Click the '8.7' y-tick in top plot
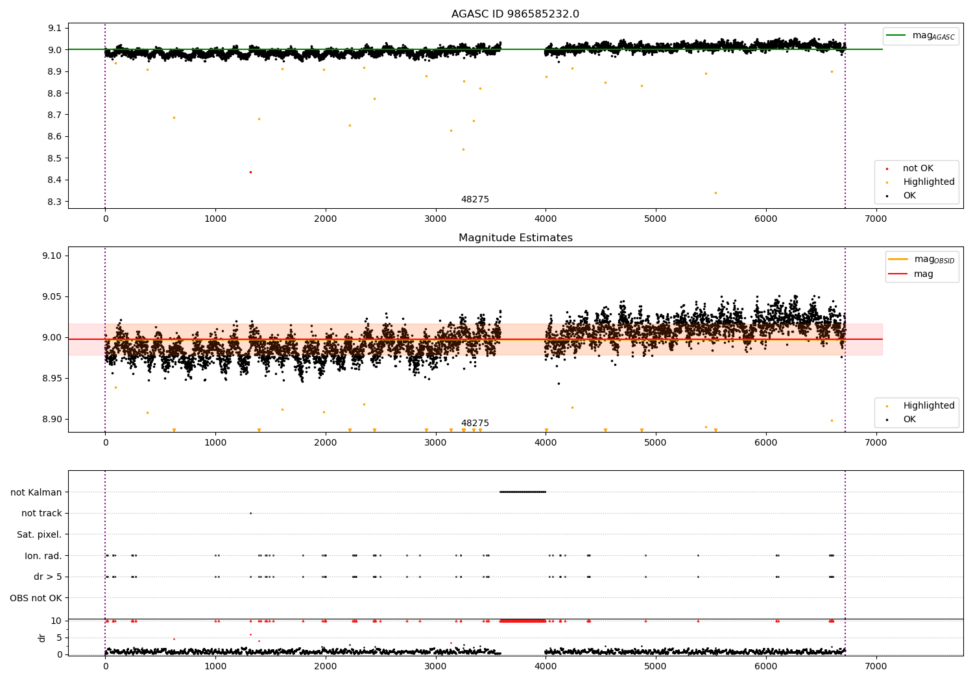Image resolution: width=973 pixels, height=681 pixels. pyautogui.click(x=54, y=115)
